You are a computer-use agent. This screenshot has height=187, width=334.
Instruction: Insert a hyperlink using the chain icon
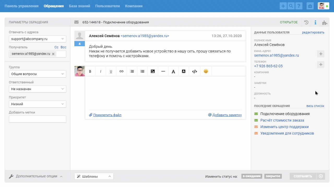[x=121, y=71]
